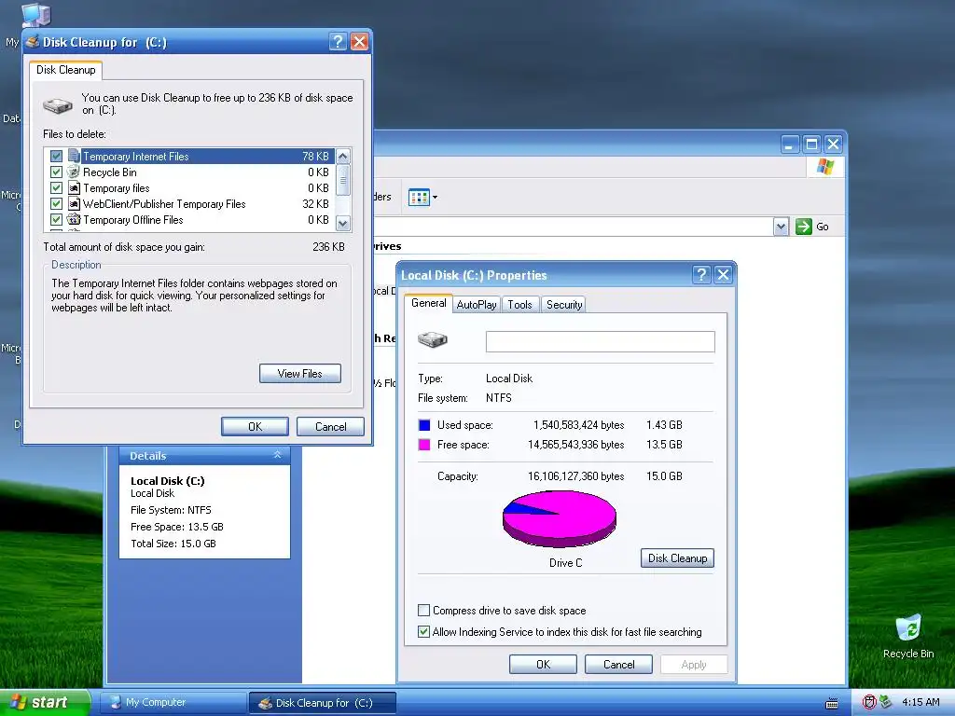
Task: Open the Views icon in My Computer toolbar
Action: tap(419, 198)
